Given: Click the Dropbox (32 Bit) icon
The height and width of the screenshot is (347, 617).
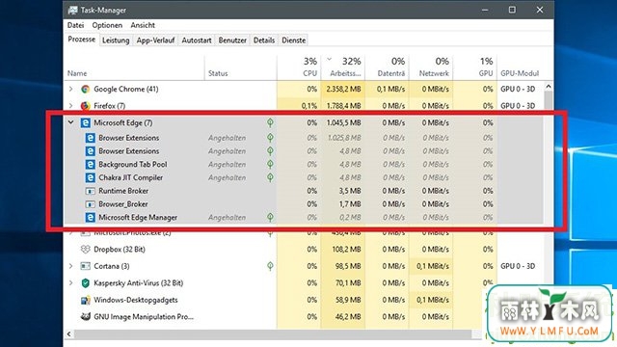Looking at the screenshot, I should pos(86,250).
